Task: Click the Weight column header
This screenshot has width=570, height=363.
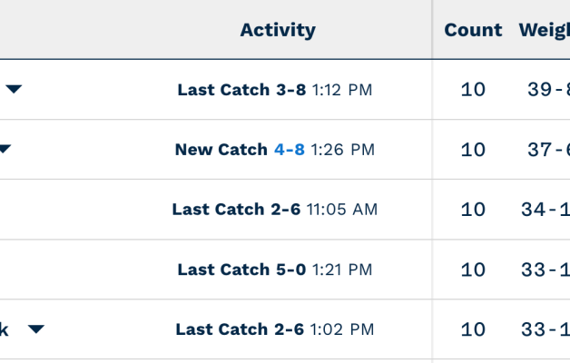Action: 545,30
